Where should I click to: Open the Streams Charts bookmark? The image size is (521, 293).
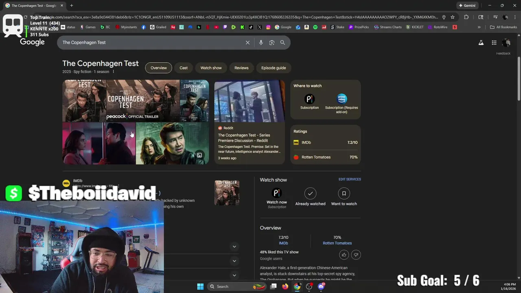coord(387,27)
